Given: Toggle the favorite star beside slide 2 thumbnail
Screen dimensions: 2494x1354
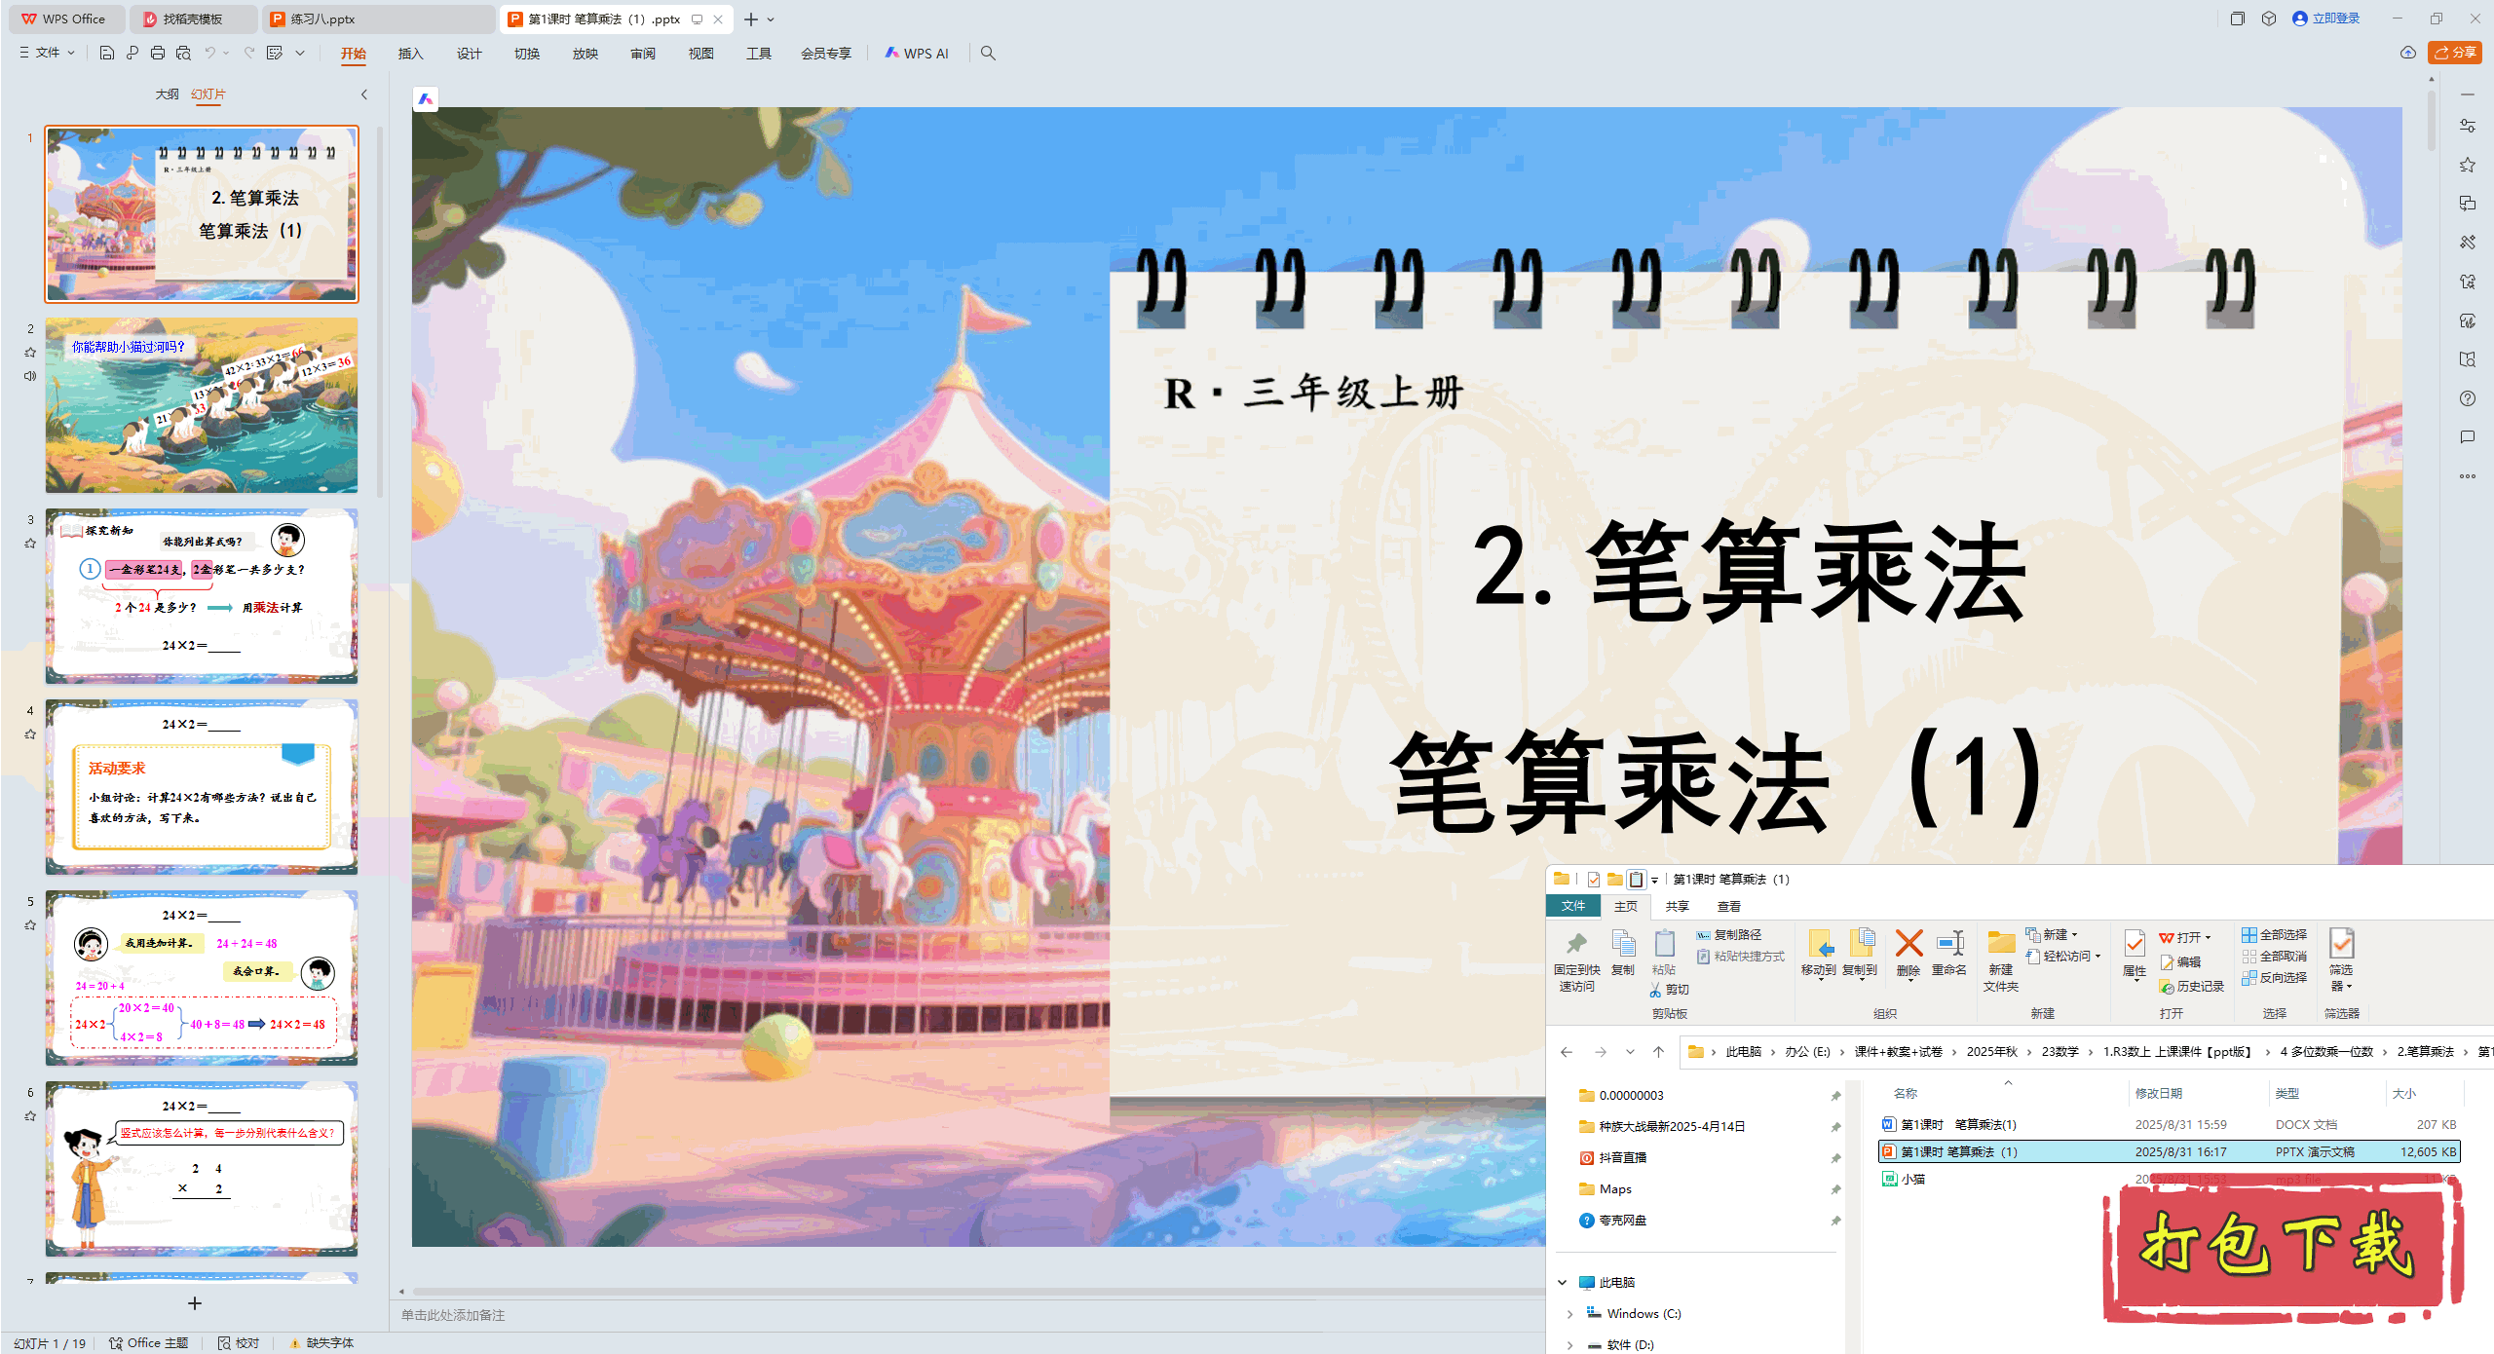Looking at the screenshot, I should pos(30,353).
